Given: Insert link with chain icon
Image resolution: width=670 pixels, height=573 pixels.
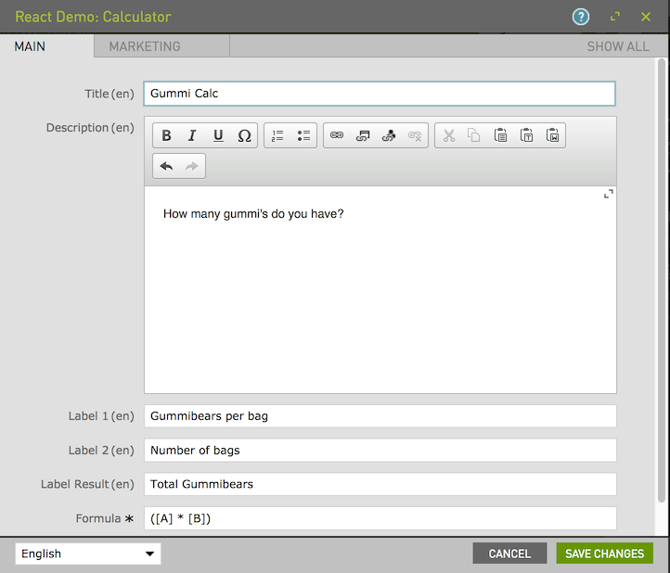Looking at the screenshot, I should click(x=337, y=135).
